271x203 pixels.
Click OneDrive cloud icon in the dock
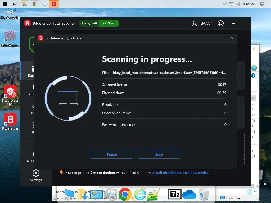[x=189, y=194]
